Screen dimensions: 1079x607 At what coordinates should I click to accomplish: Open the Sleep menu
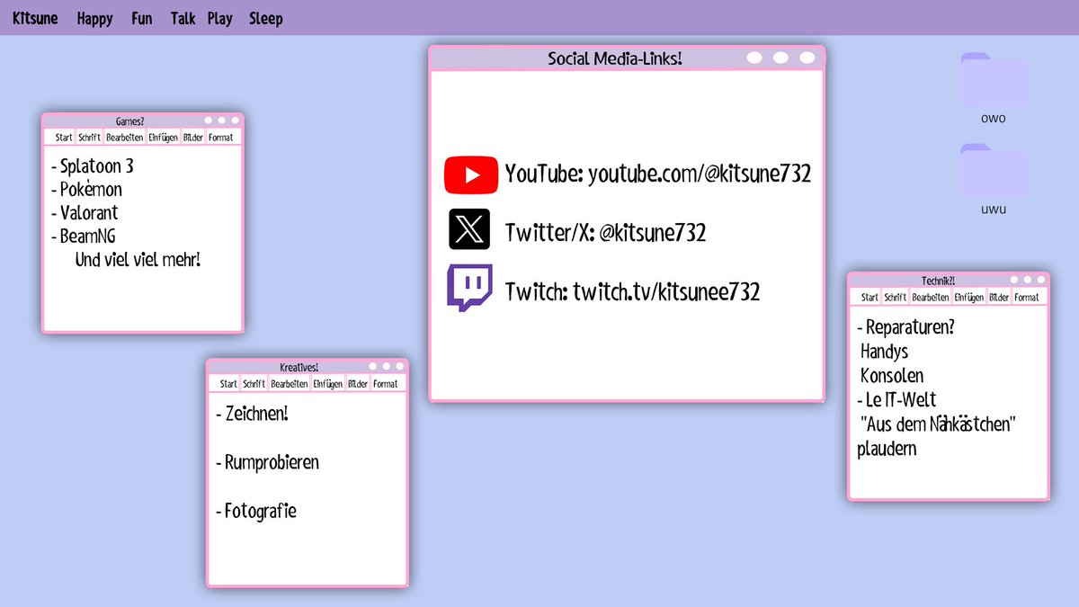[265, 18]
